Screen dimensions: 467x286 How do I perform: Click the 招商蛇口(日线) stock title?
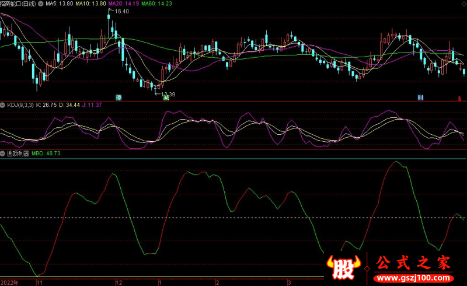point(18,4)
